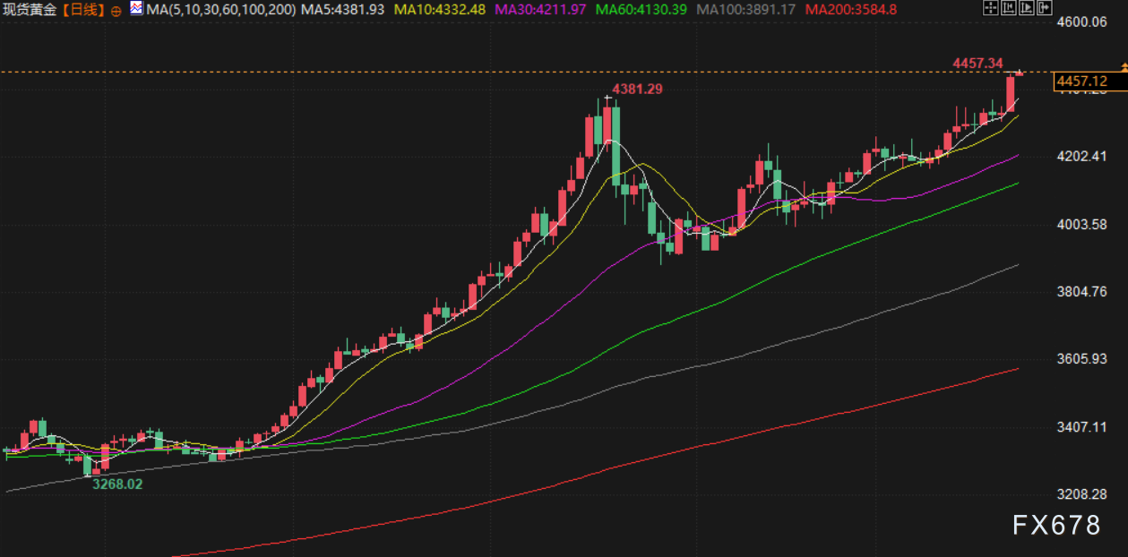This screenshot has width=1128, height=557.
Task: Select the magenta MA30 value label
Action: pos(543,10)
